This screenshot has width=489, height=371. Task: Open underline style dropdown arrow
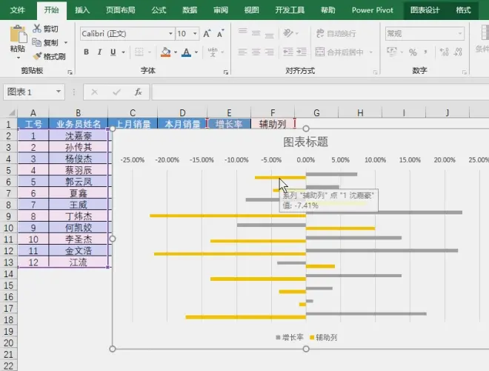click(x=124, y=52)
